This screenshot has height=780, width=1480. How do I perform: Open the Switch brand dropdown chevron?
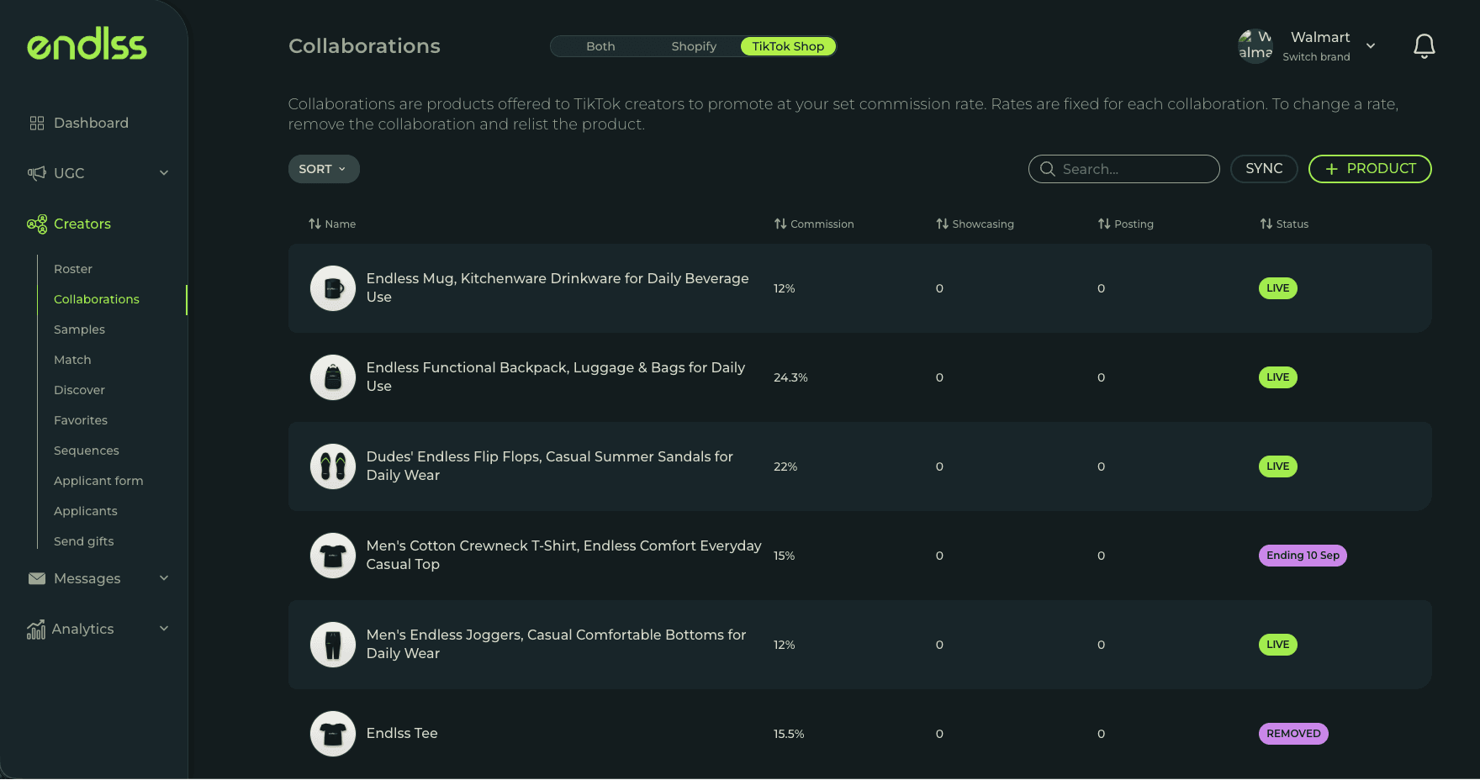point(1371,46)
